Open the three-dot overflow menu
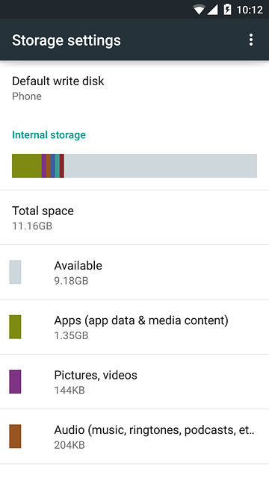This screenshot has width=269, height=478. (251, 40)
